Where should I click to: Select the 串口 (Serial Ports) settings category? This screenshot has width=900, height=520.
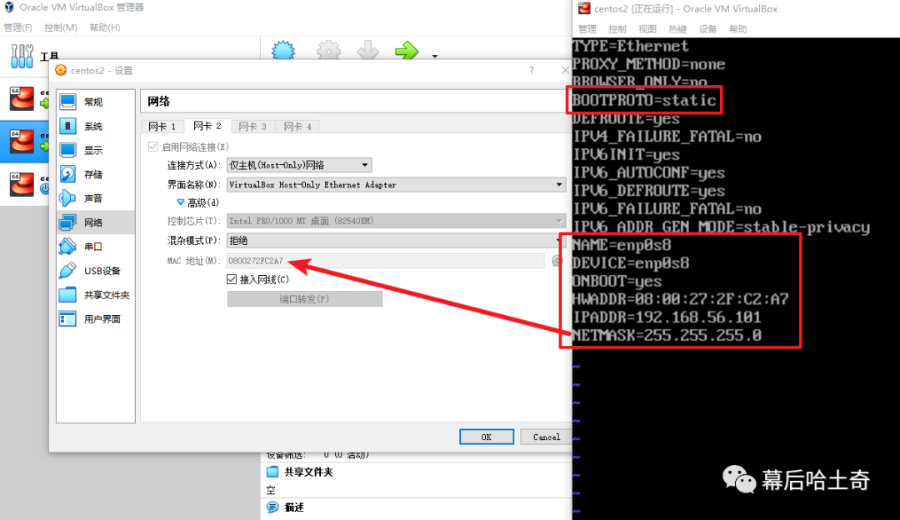pyautogui.click(x=92, y=247)
